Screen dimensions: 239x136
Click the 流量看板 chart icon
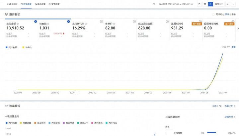(x=6, y=106)
